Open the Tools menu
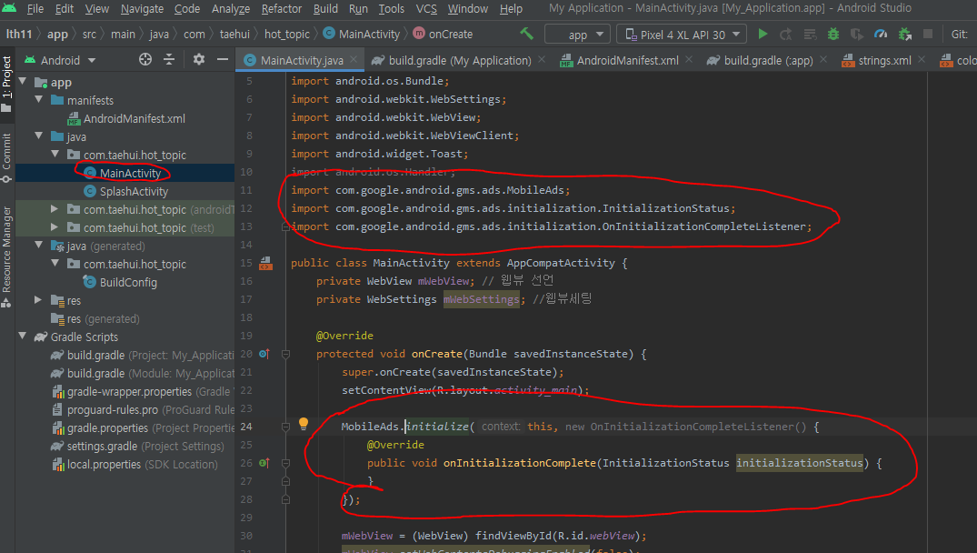 (x=392, y=9)
